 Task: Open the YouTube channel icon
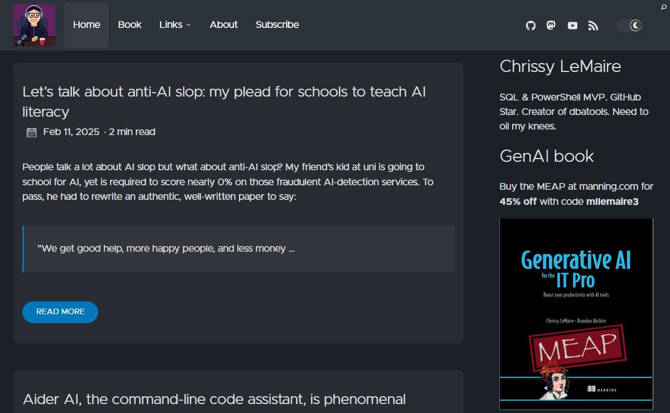[x=572, y=26]
